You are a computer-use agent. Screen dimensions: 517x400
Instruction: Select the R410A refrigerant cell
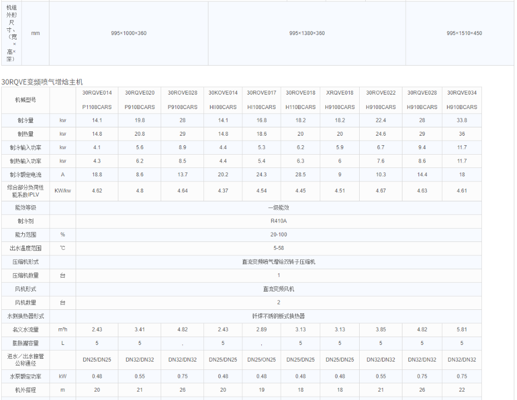tap(279, 220)
